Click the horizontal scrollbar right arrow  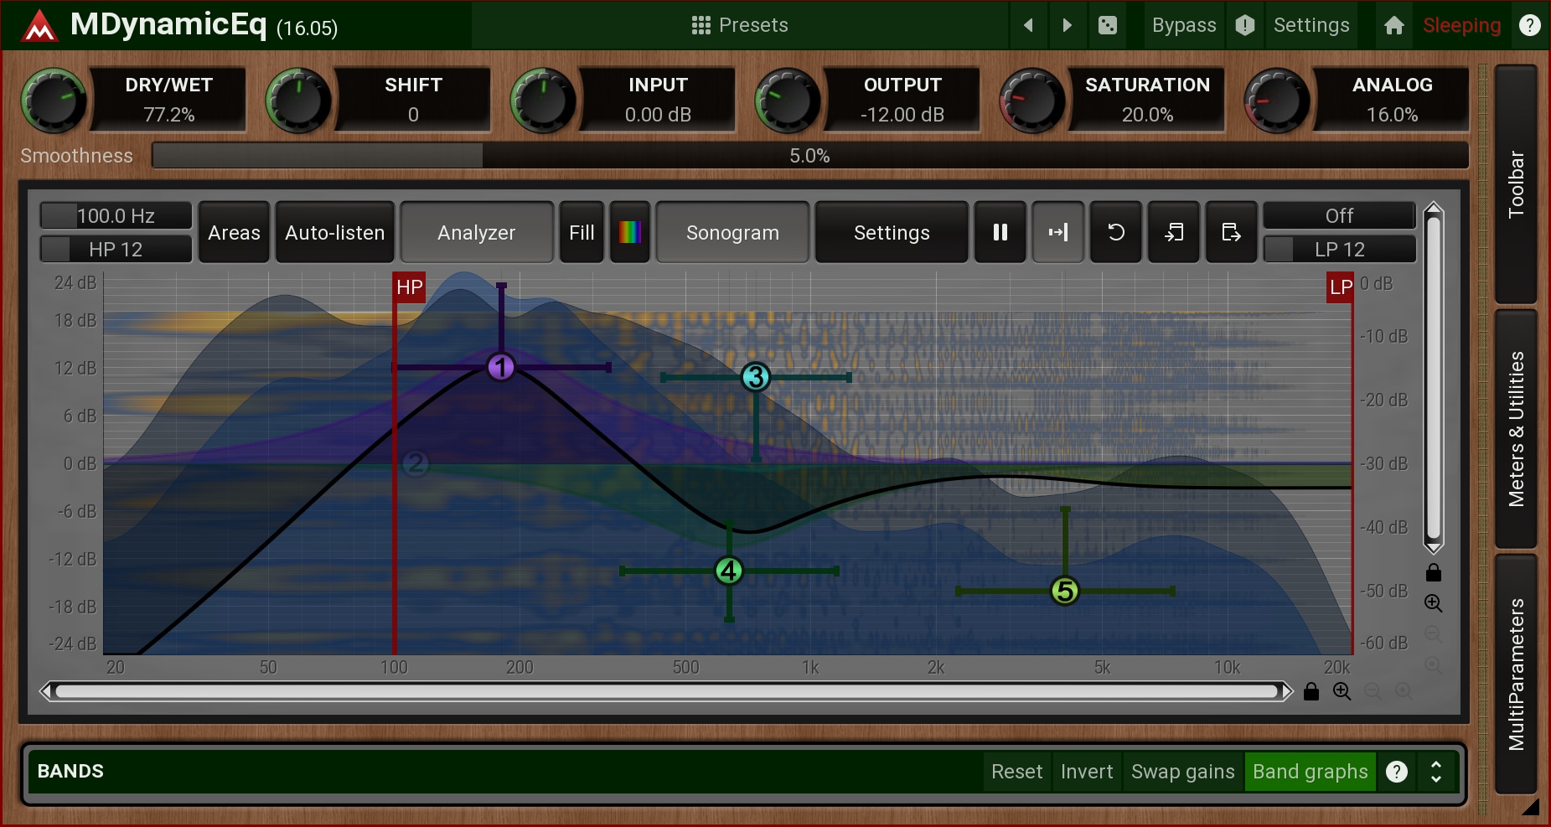point(1286,691)
